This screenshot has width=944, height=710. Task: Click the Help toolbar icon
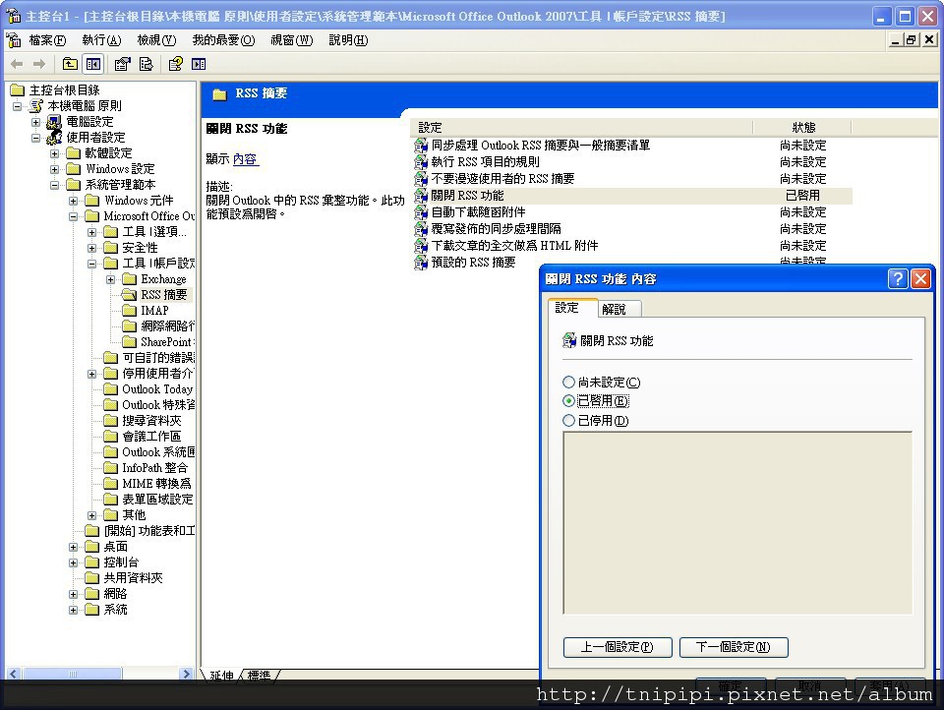175,64
